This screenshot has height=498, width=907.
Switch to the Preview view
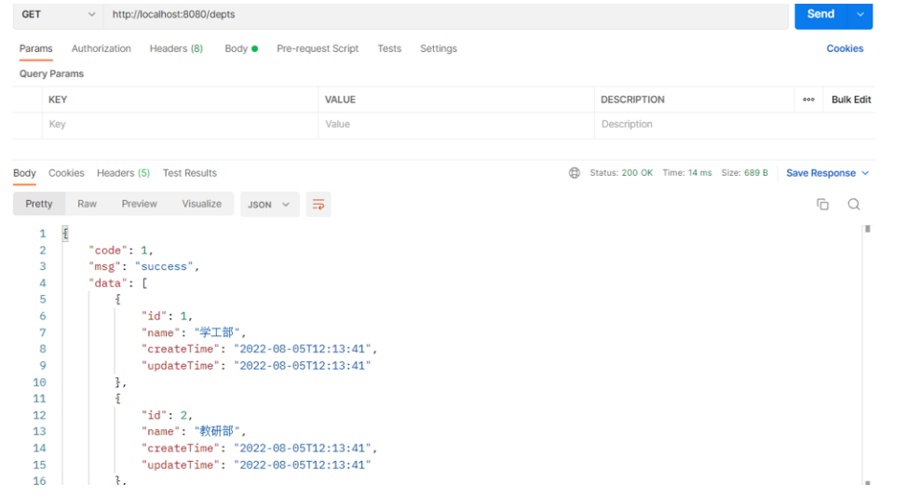[x=139, y=204]
